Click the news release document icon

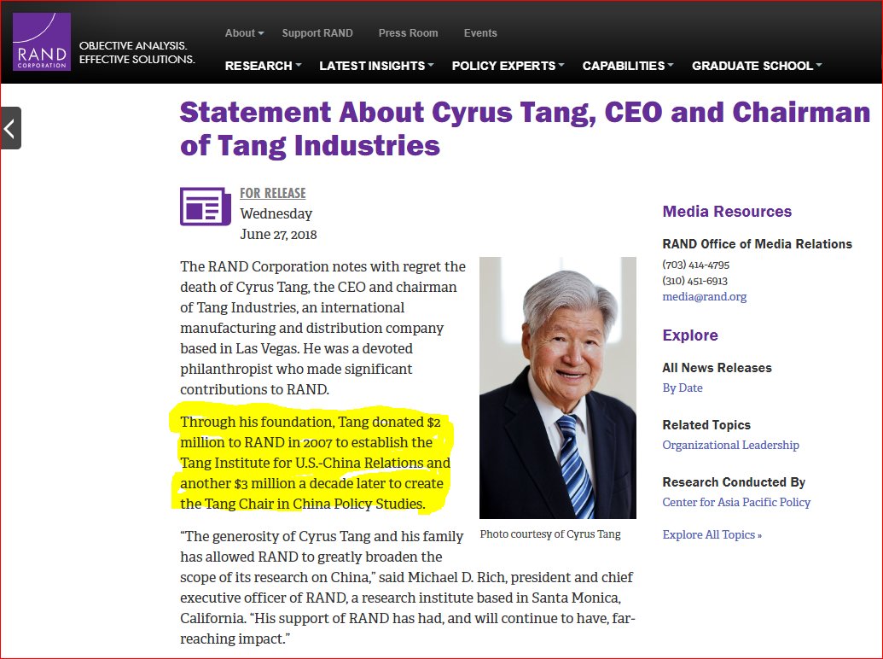pos(205,206)
